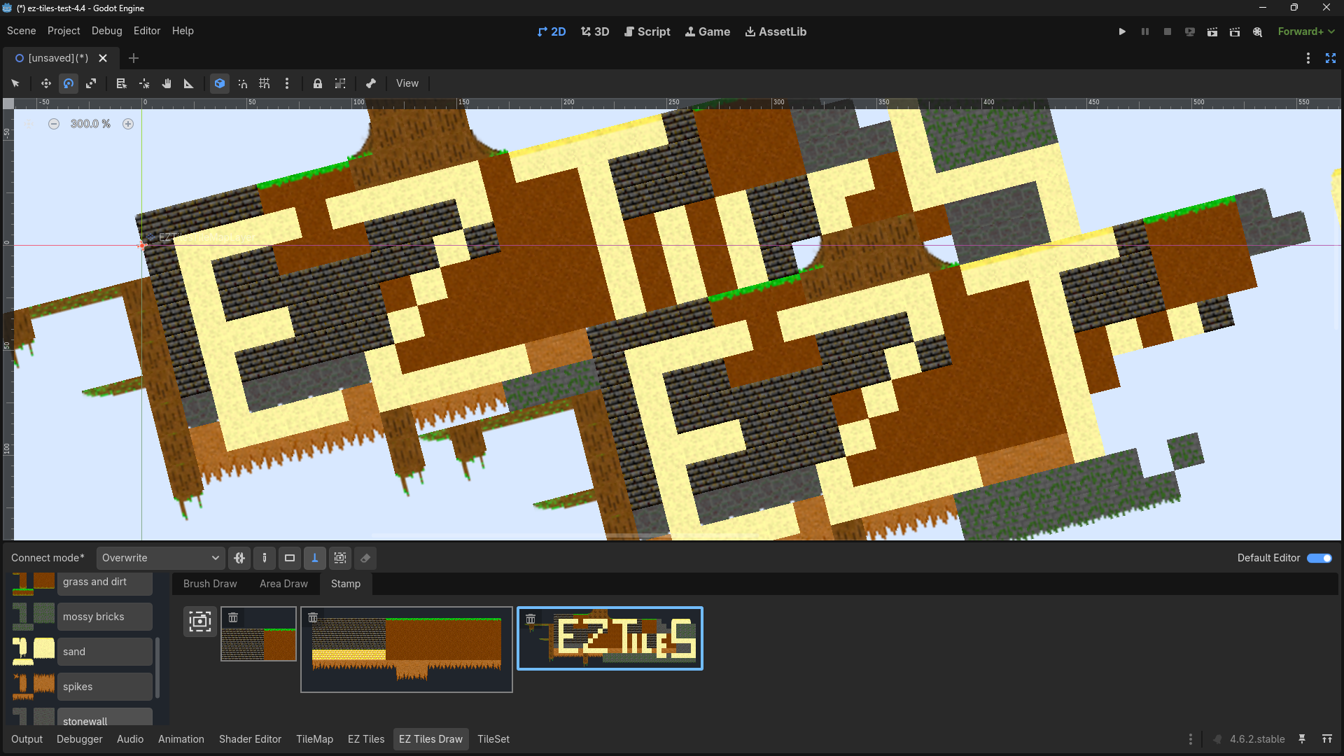This screenshot has height=756, width=1344.
Task: Open Movie Maker mode icon
Action: pos(1258,31)
